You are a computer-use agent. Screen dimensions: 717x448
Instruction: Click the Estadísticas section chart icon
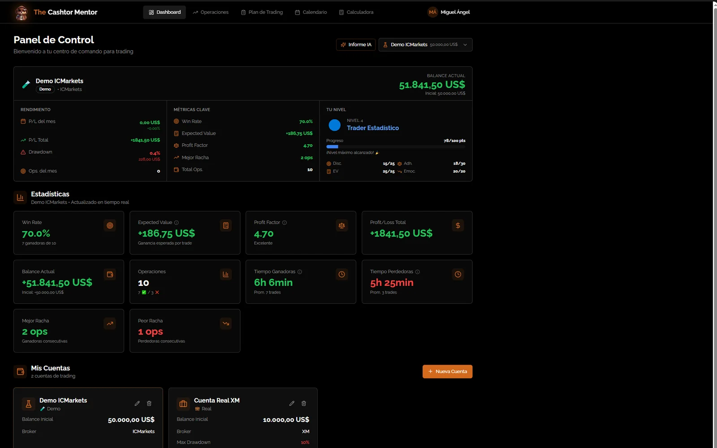(x=20, y=197)
